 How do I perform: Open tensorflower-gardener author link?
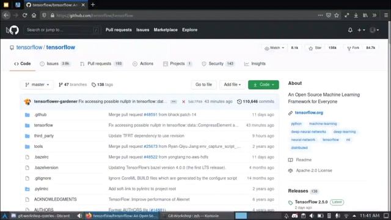pos(56,101)
